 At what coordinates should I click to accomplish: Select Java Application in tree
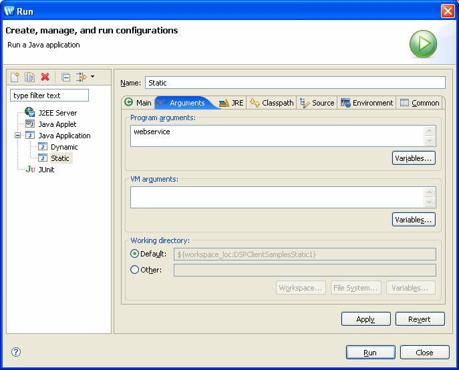coord(64,136)
